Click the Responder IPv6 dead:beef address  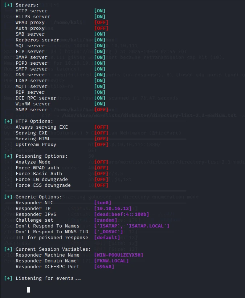[x=122, y=214]
